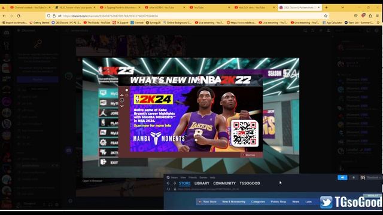The image size is (383, 215).
Task: Open the tracking protection shield in the address bar
Action: (x=48, y=16)
